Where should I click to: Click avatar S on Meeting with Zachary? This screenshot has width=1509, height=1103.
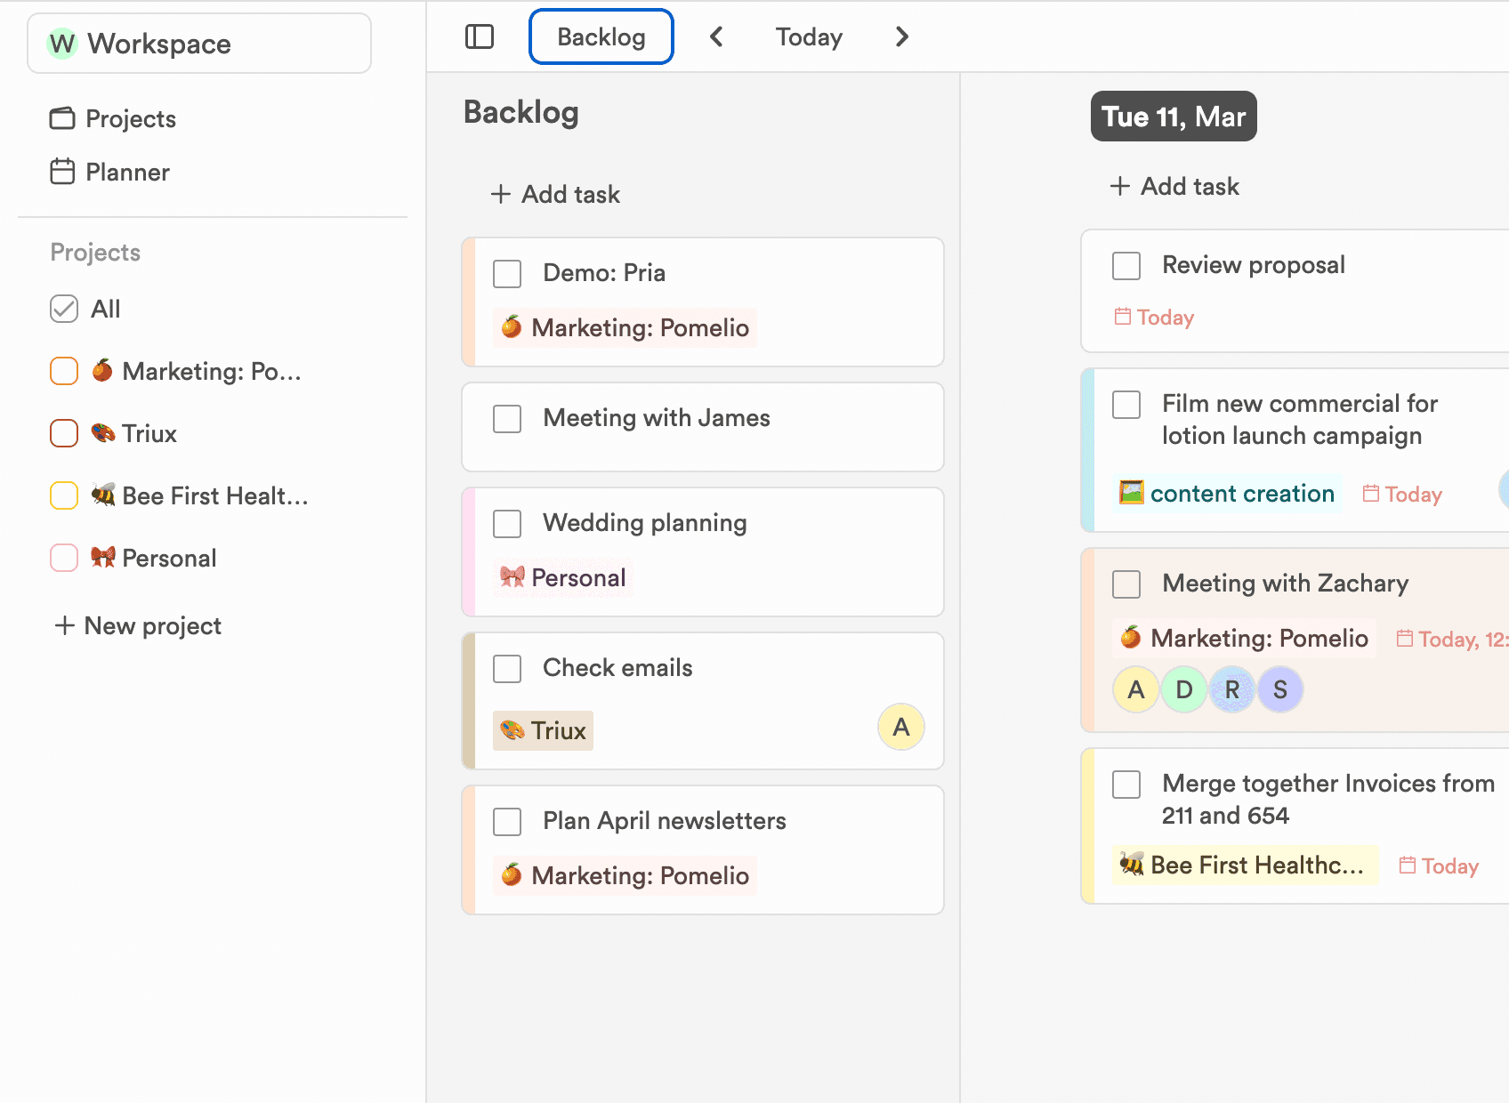coord(1280,689)
